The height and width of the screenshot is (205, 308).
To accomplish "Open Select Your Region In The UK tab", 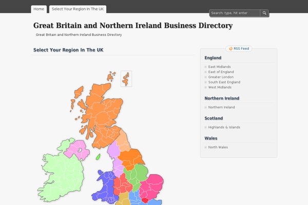I will point(78,9).
